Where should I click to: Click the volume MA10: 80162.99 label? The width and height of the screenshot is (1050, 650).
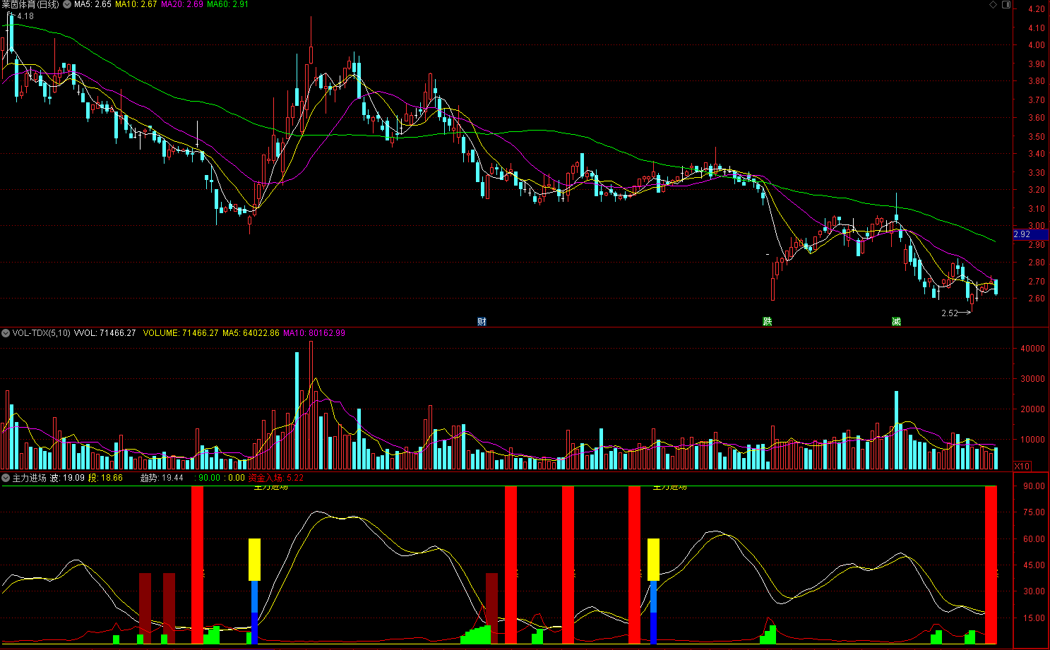(314, 333)
